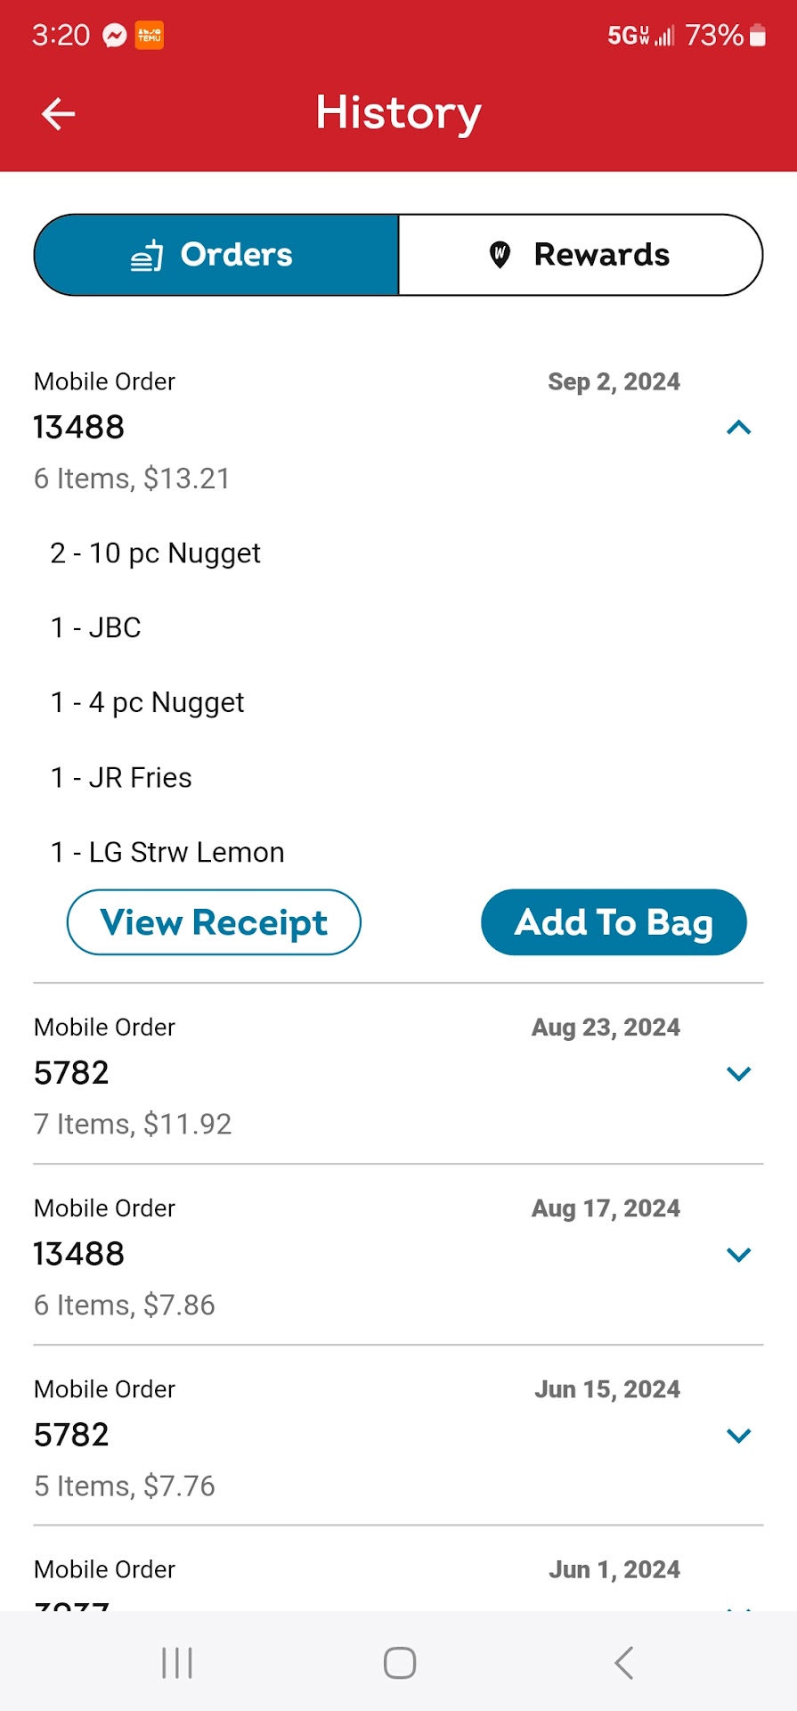Click the Add To Bag button
The image size is (797, 1711).
[x=614, y=922]
